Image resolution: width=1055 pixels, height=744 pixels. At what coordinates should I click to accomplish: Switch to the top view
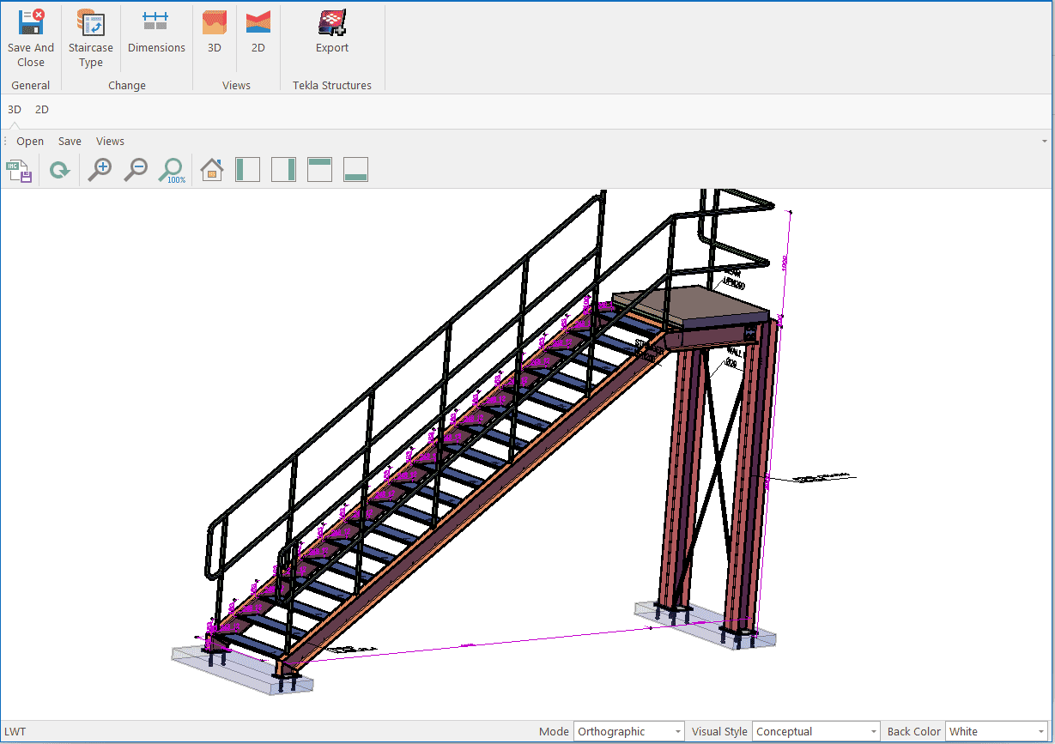point(319,170)
